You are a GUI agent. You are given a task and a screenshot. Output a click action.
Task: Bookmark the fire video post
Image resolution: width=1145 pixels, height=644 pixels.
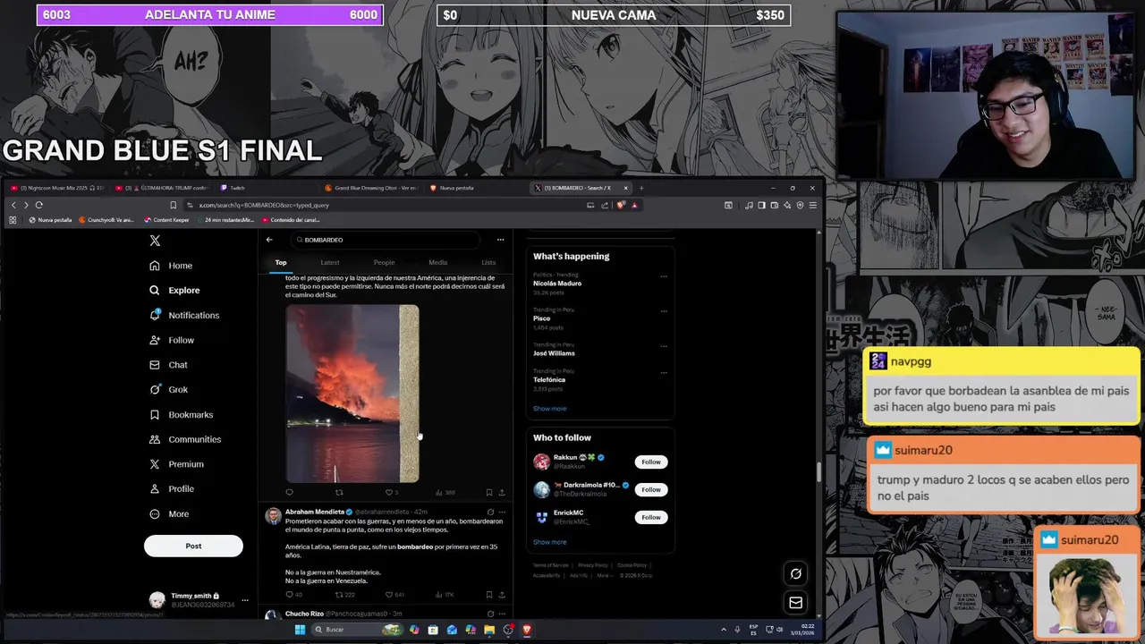tap(488, 492)
